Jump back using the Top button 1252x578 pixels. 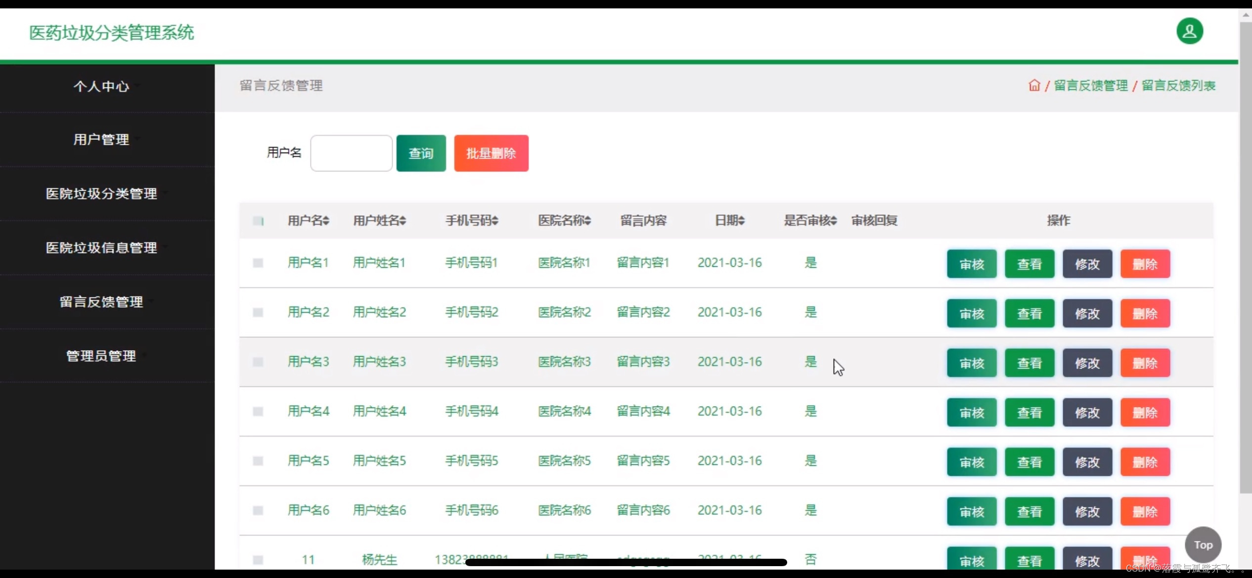[x=1203, y=544]
